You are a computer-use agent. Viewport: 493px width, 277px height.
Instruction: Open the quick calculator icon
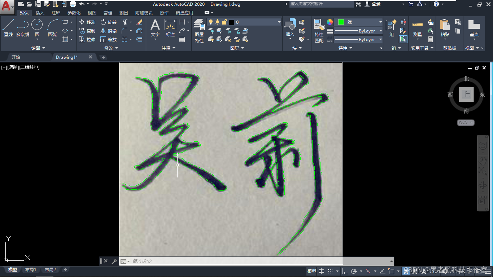pos(431,39)
